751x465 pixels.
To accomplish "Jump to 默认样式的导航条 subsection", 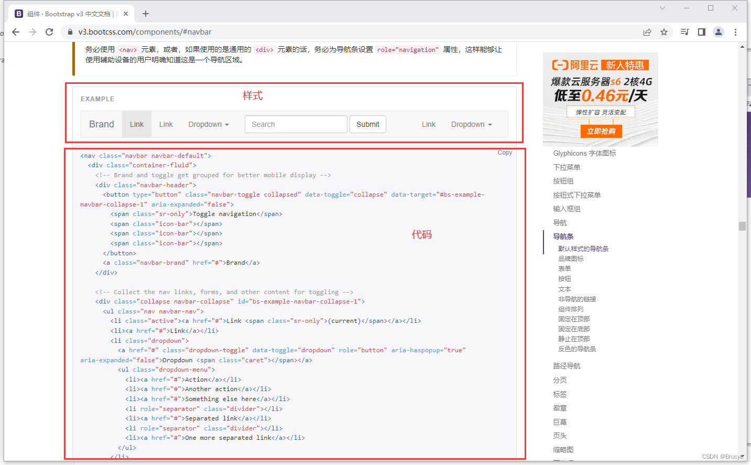I will (x=583, y=249).
